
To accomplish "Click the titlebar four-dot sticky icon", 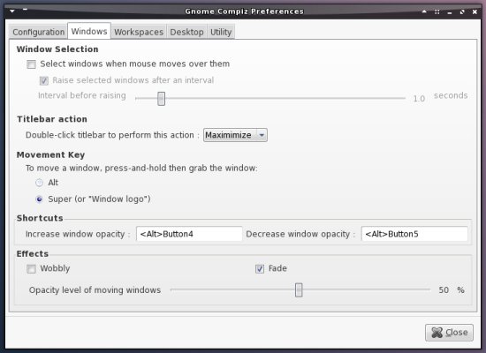I will (x=437, y=11).
